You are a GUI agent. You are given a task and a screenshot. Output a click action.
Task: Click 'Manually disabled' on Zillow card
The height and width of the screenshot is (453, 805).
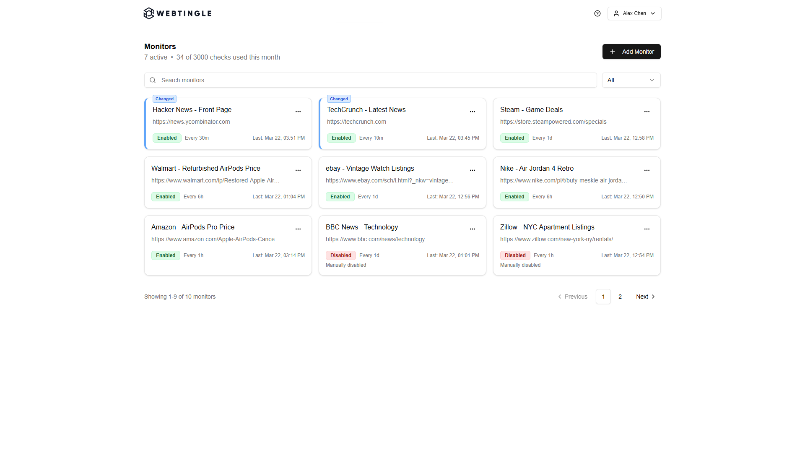pyautogui.click(x=520, y=265)
